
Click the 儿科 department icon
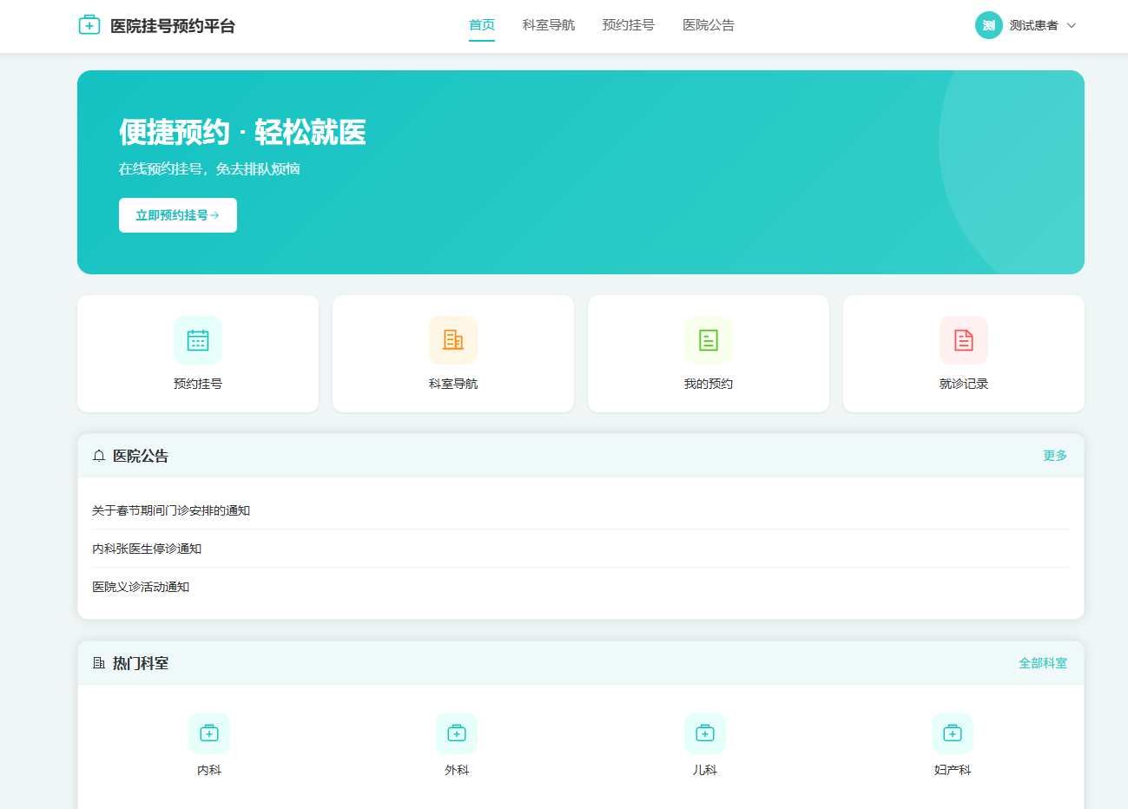[x=705, y=733]
